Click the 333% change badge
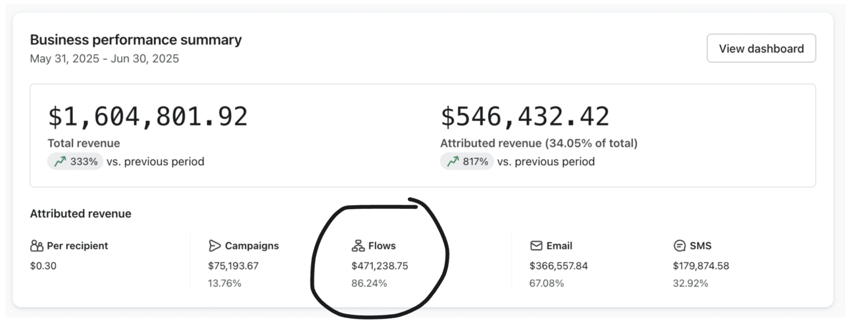This screenshot has width=850, height=326. pos(75,162)
